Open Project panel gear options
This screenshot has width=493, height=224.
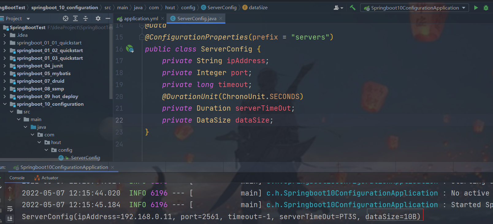(98, 18)
